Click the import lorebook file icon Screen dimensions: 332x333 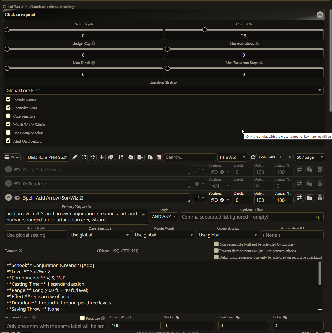click(130, 157)
